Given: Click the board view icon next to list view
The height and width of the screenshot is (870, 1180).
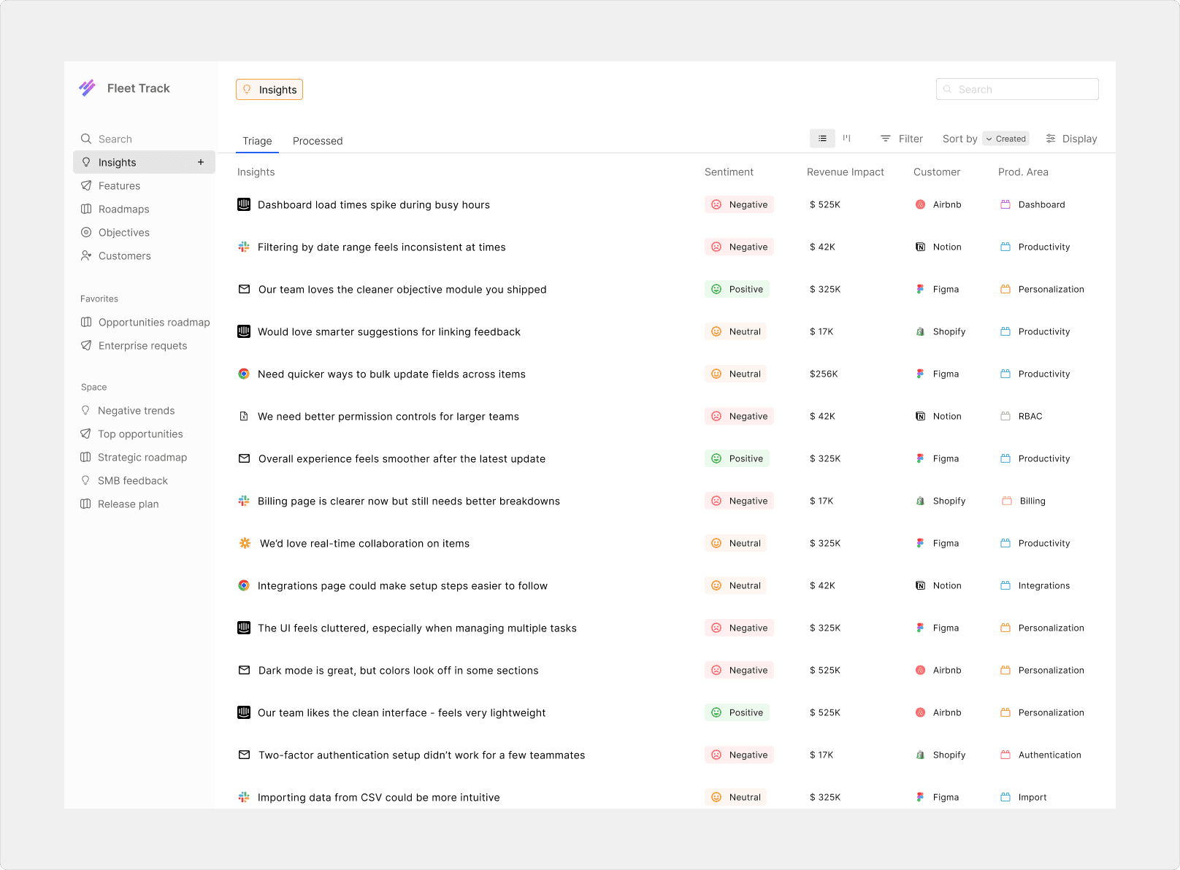Looking at the screenshot, I should coord(847,138).
